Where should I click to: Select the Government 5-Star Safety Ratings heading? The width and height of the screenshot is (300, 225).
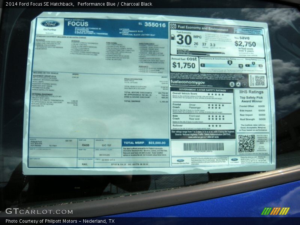pyautogui.click(x=202, y=90)
